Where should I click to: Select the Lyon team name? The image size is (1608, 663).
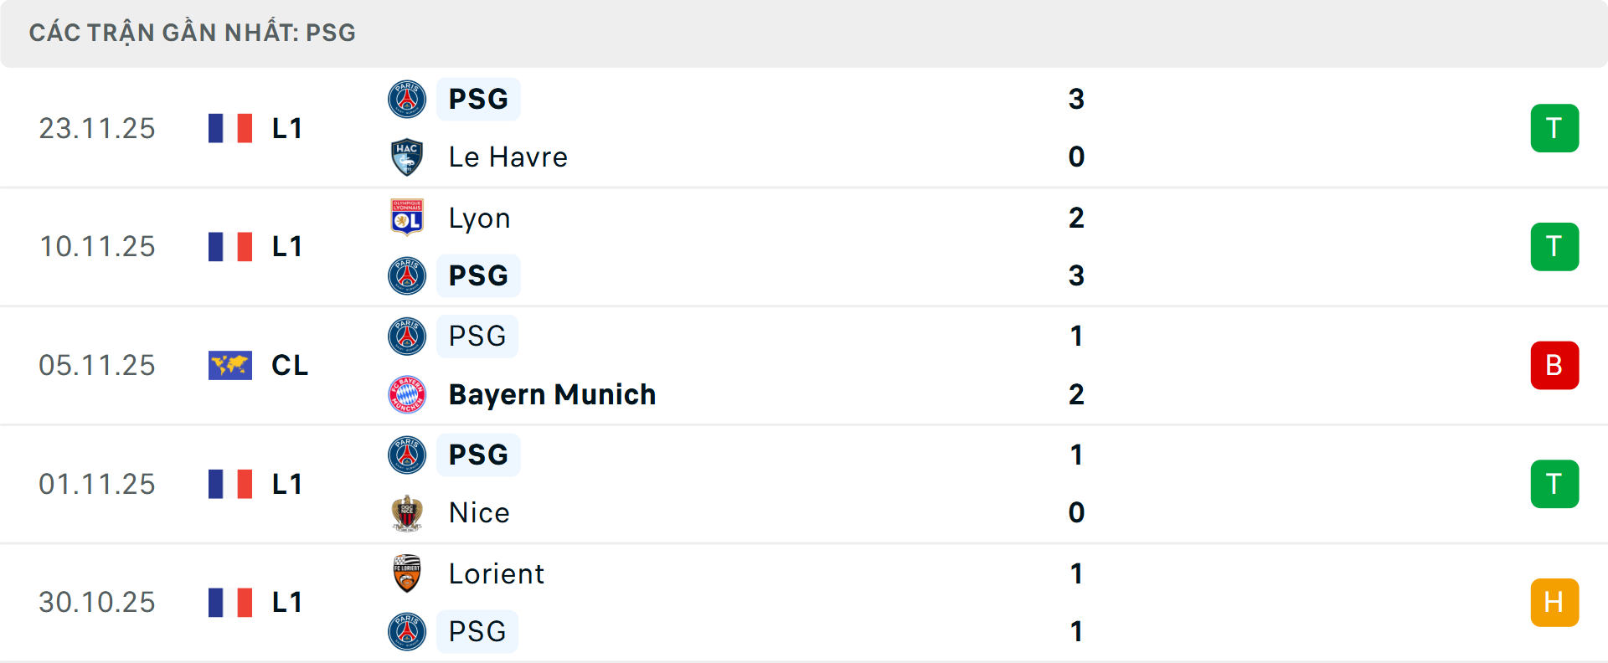[x=479, y=218]
